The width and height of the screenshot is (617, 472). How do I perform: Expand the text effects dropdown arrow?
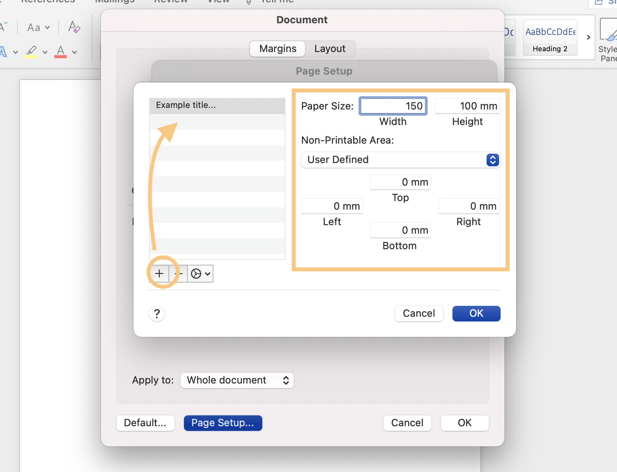[16, 52]
